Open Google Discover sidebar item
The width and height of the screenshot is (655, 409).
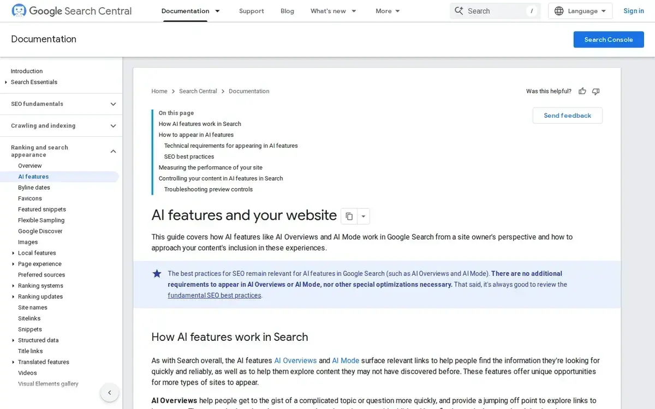click(x=40, y=231)
